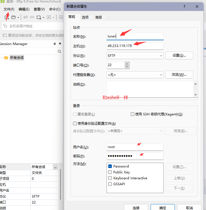This screenshot has height=210, width=206.
Task: Click the ... button beside 所有会话 property
Action: (x=55, y=167)
